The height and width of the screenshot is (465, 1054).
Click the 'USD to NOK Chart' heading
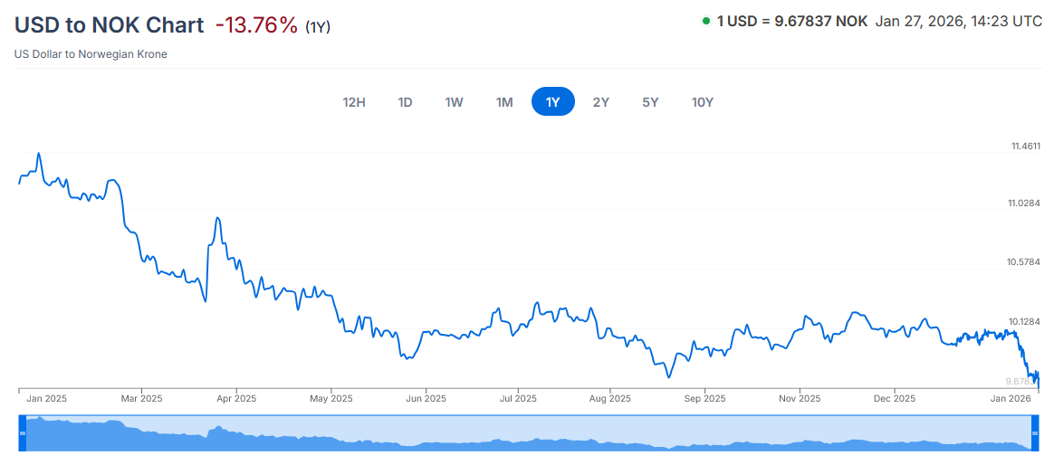109,24
